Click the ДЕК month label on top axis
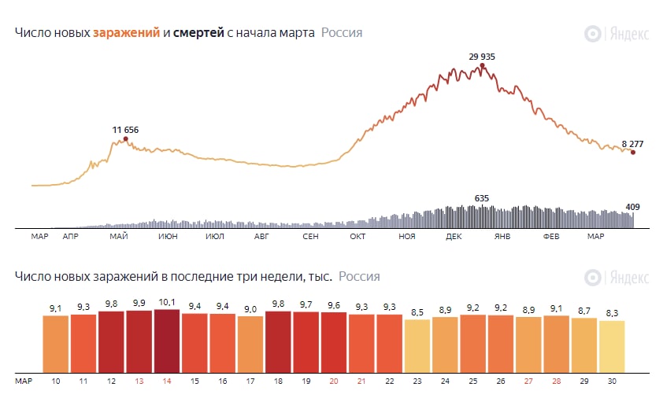 point(454,236)
